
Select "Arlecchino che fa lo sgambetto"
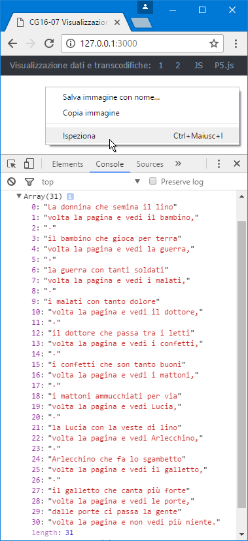[x=117, y=458]
